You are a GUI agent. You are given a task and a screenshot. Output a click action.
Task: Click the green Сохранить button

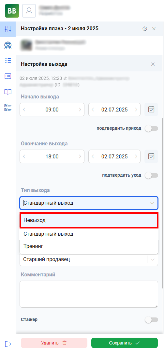point(125,343)
